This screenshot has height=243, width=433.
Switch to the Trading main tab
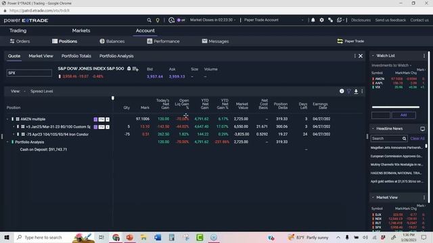pyautogui.click(x=18, y=30)
